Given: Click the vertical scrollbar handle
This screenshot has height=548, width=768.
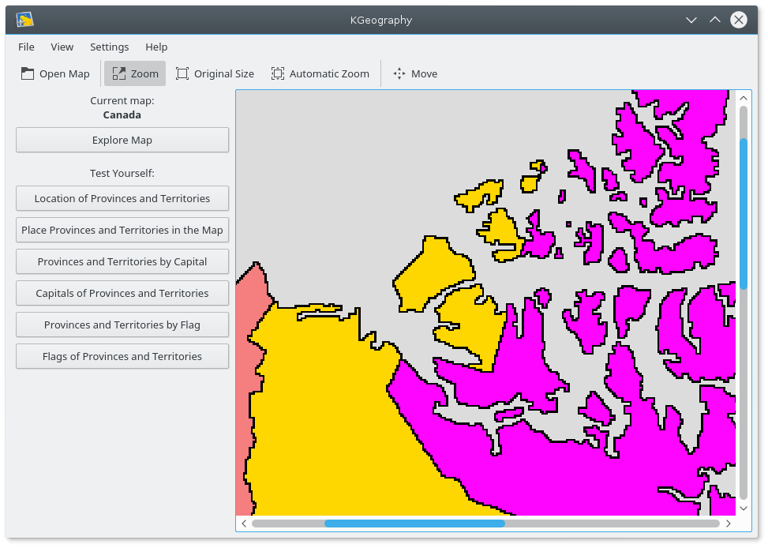Looking at the screenshot, I should 744,213.
